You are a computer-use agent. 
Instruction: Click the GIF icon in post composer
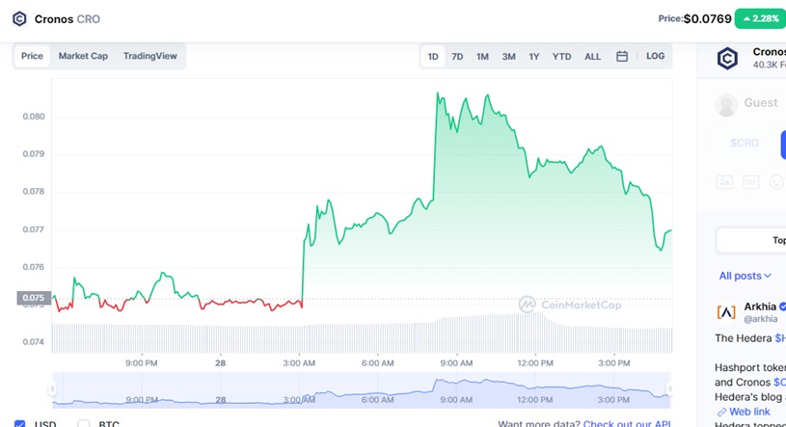[x=750, y=181]
